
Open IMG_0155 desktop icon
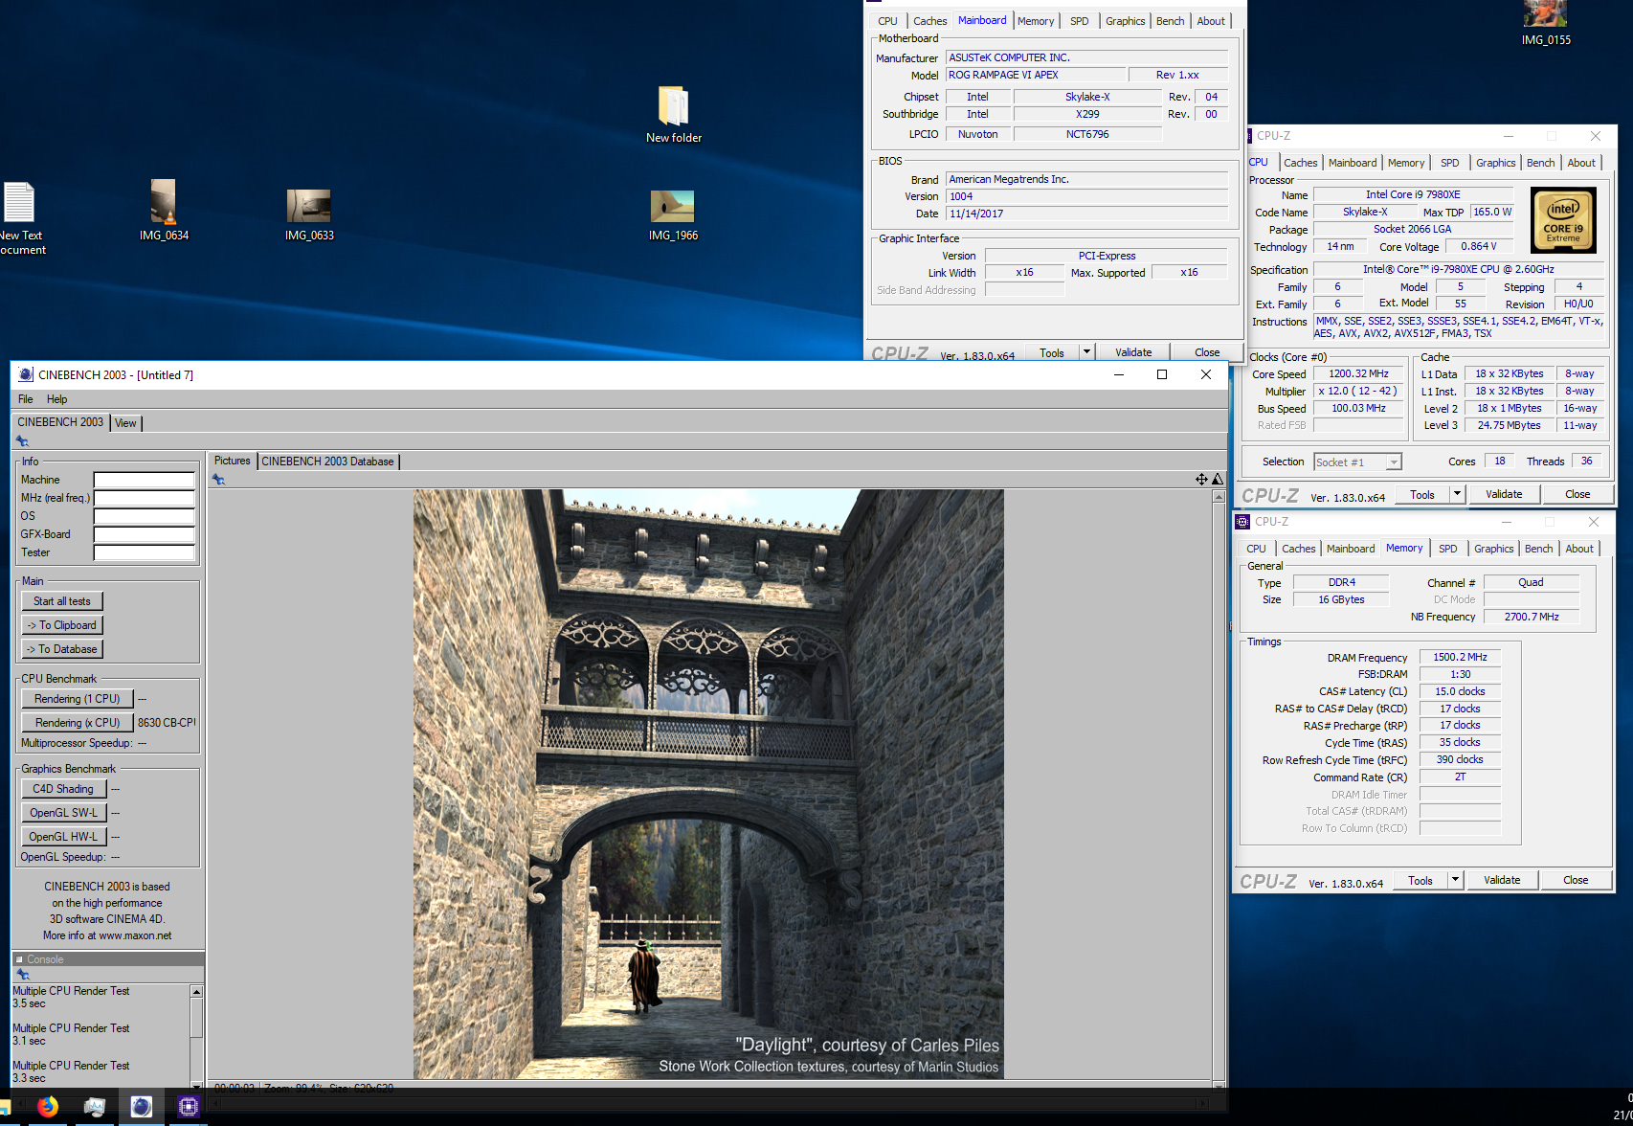click(1546, 23)
